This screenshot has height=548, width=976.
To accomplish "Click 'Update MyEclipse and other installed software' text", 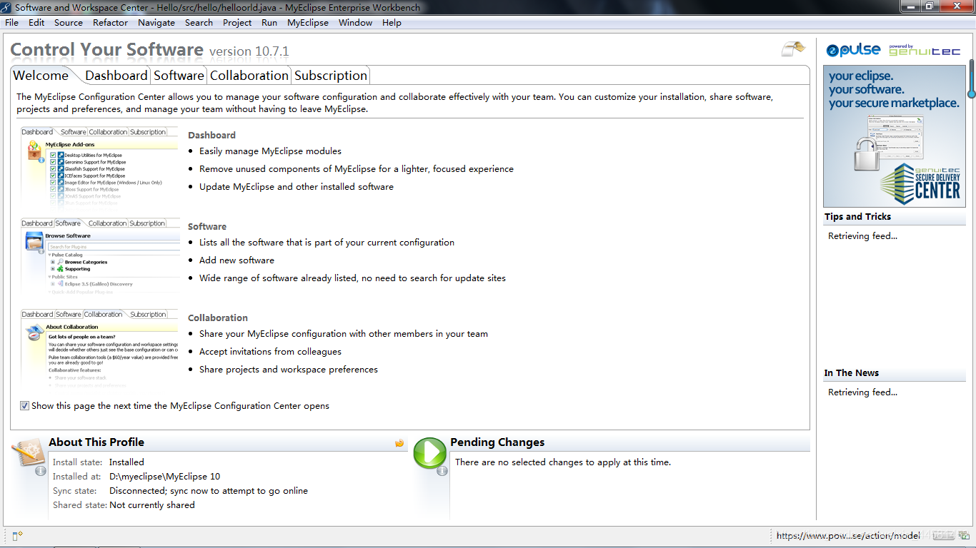I will click(x=297, y=186).
